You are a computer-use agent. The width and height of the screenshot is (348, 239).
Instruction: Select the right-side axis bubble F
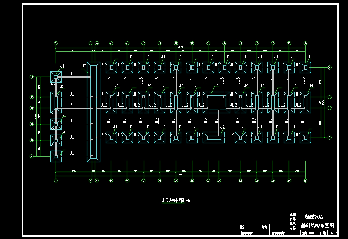(329, 97)
